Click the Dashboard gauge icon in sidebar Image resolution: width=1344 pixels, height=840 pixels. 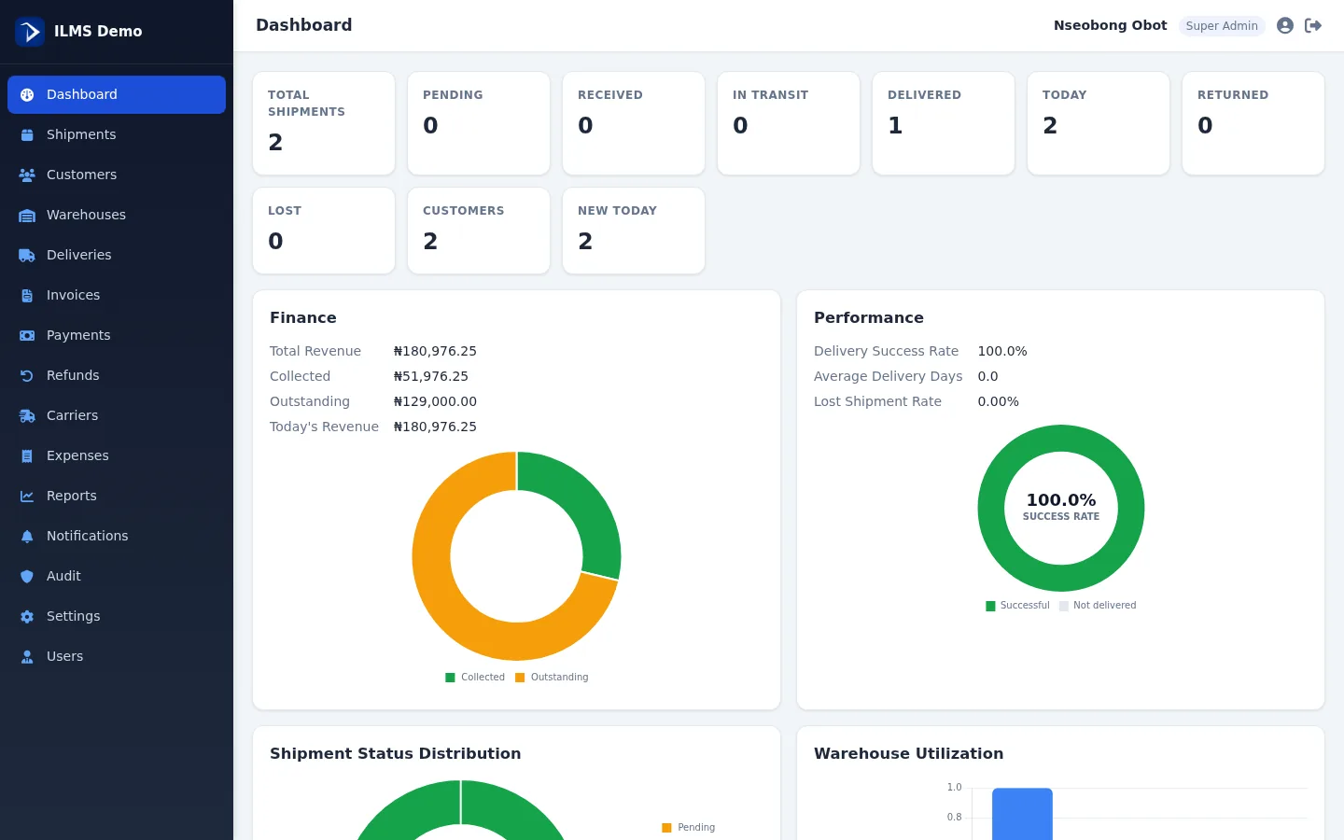tap(27, 94)
